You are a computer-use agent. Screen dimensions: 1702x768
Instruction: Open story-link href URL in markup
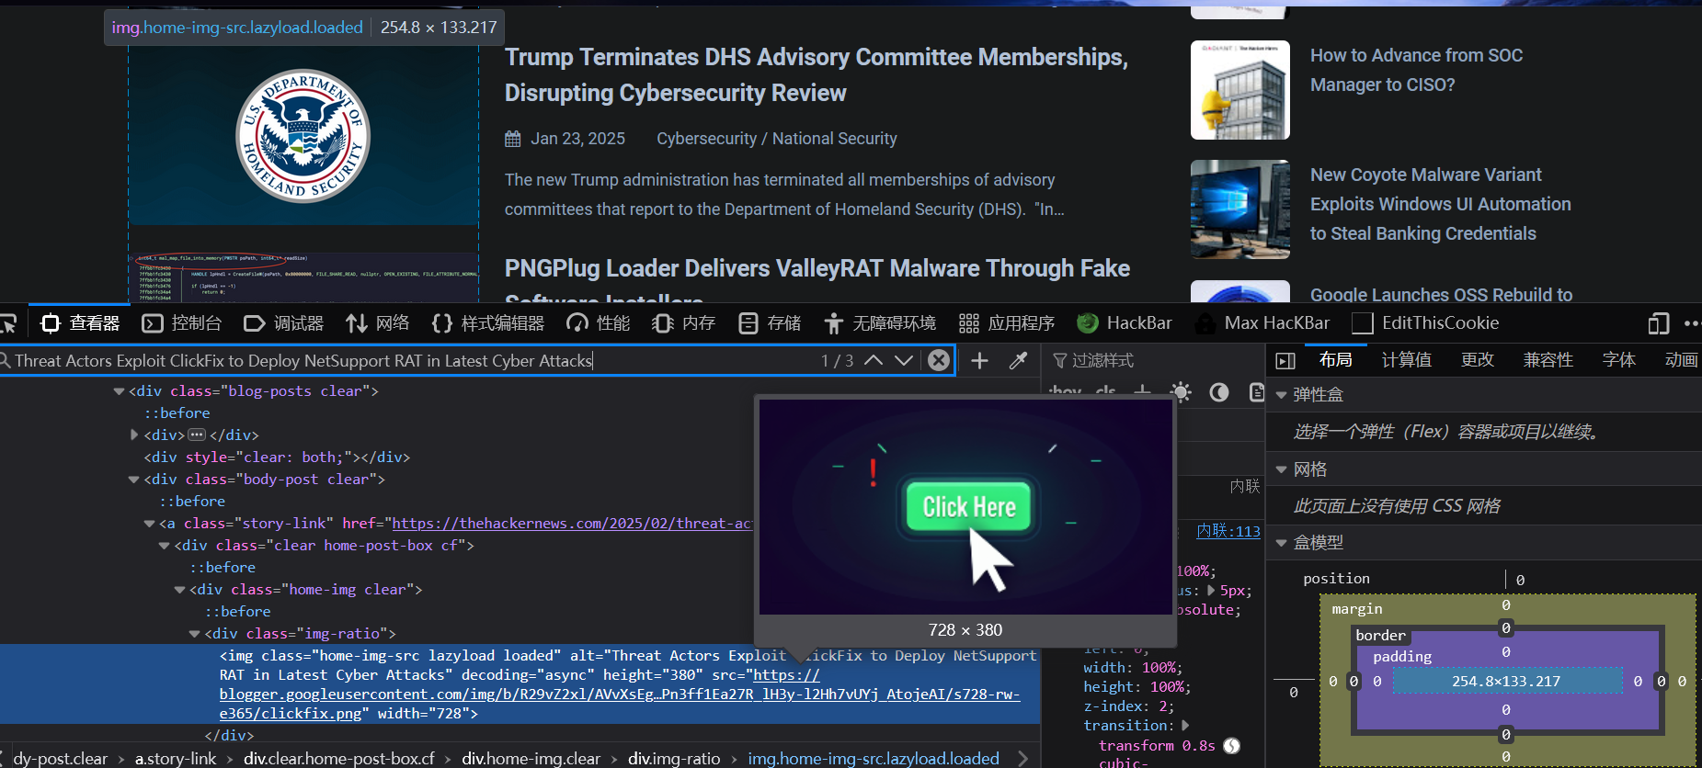pos(572,523)
